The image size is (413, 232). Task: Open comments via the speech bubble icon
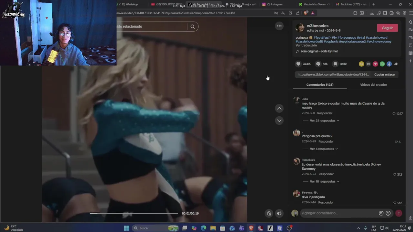click(x=318, y=64)
